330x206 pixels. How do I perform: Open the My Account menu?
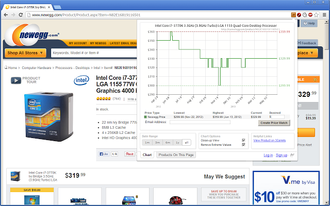[78, 43]
